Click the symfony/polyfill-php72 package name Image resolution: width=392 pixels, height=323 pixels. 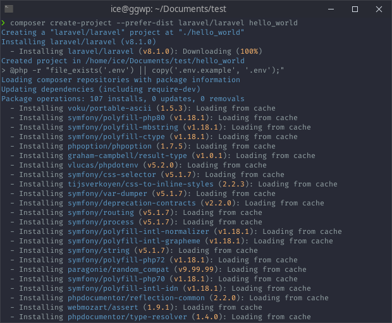click(x=116, y=260)
